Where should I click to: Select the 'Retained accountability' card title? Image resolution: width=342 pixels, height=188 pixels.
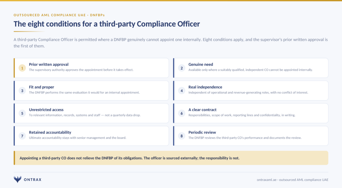pyautogui.click(x=50, y=132)
